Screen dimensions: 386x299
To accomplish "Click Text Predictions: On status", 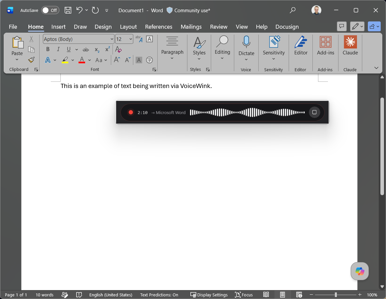I will point(159,295).
